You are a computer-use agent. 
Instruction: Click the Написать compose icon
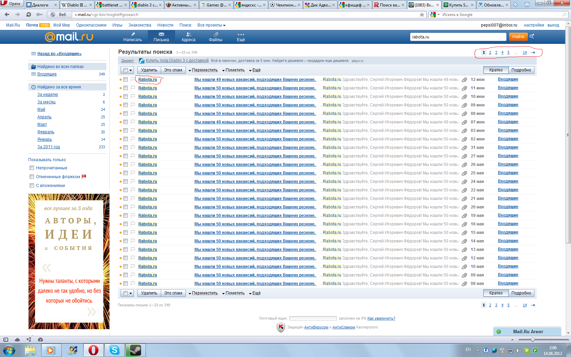click(x=133, y=34)
